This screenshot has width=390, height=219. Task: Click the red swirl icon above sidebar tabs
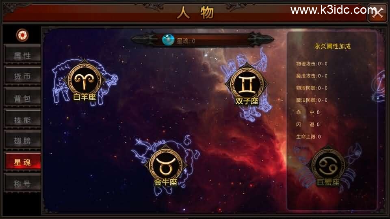22,35
